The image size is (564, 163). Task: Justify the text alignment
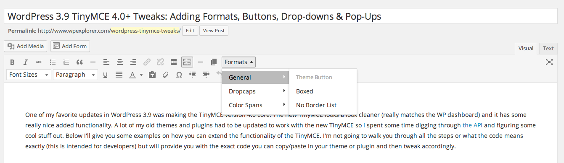pos(119,75)
